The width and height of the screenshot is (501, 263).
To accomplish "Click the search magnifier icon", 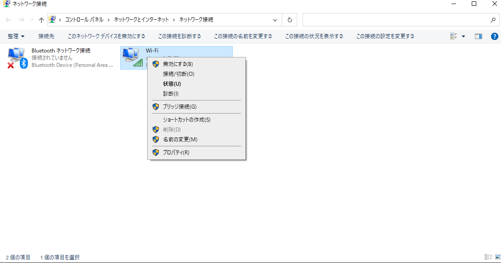I will [492, 20].
